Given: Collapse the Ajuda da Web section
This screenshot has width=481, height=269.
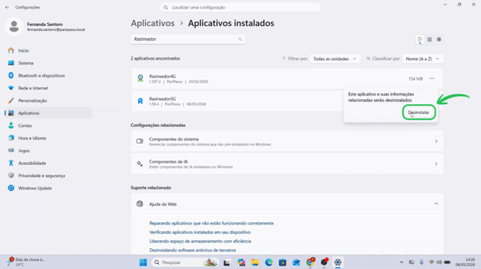Looking at the screenshot, I should 436,204.
